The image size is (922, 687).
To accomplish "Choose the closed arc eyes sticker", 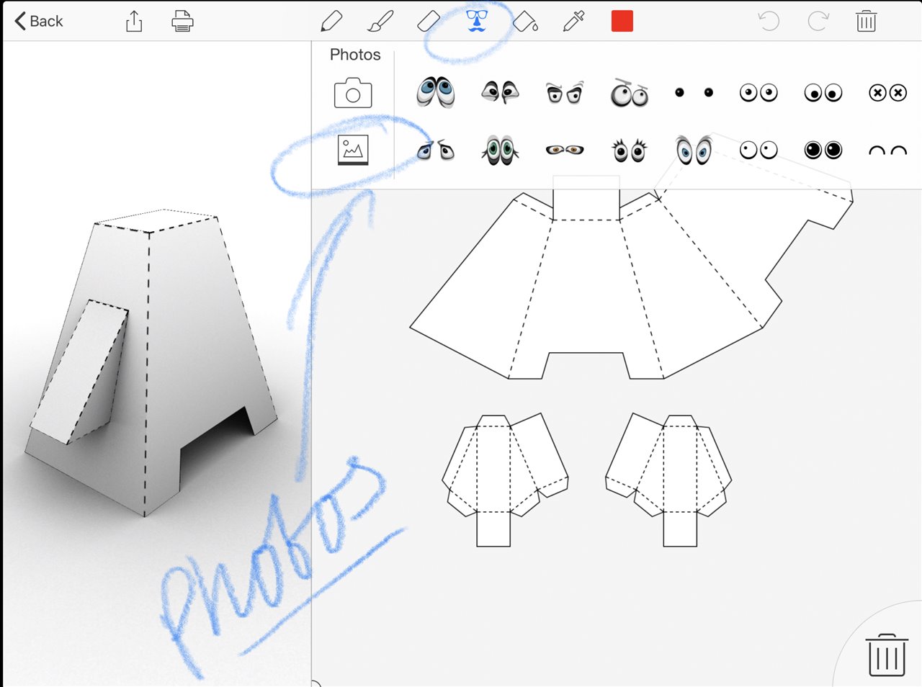I will (x=887, y=151).
